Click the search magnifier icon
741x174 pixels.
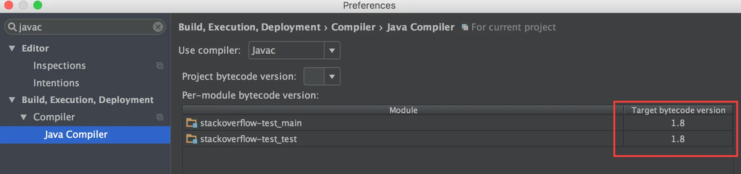[x=12, y=27]
